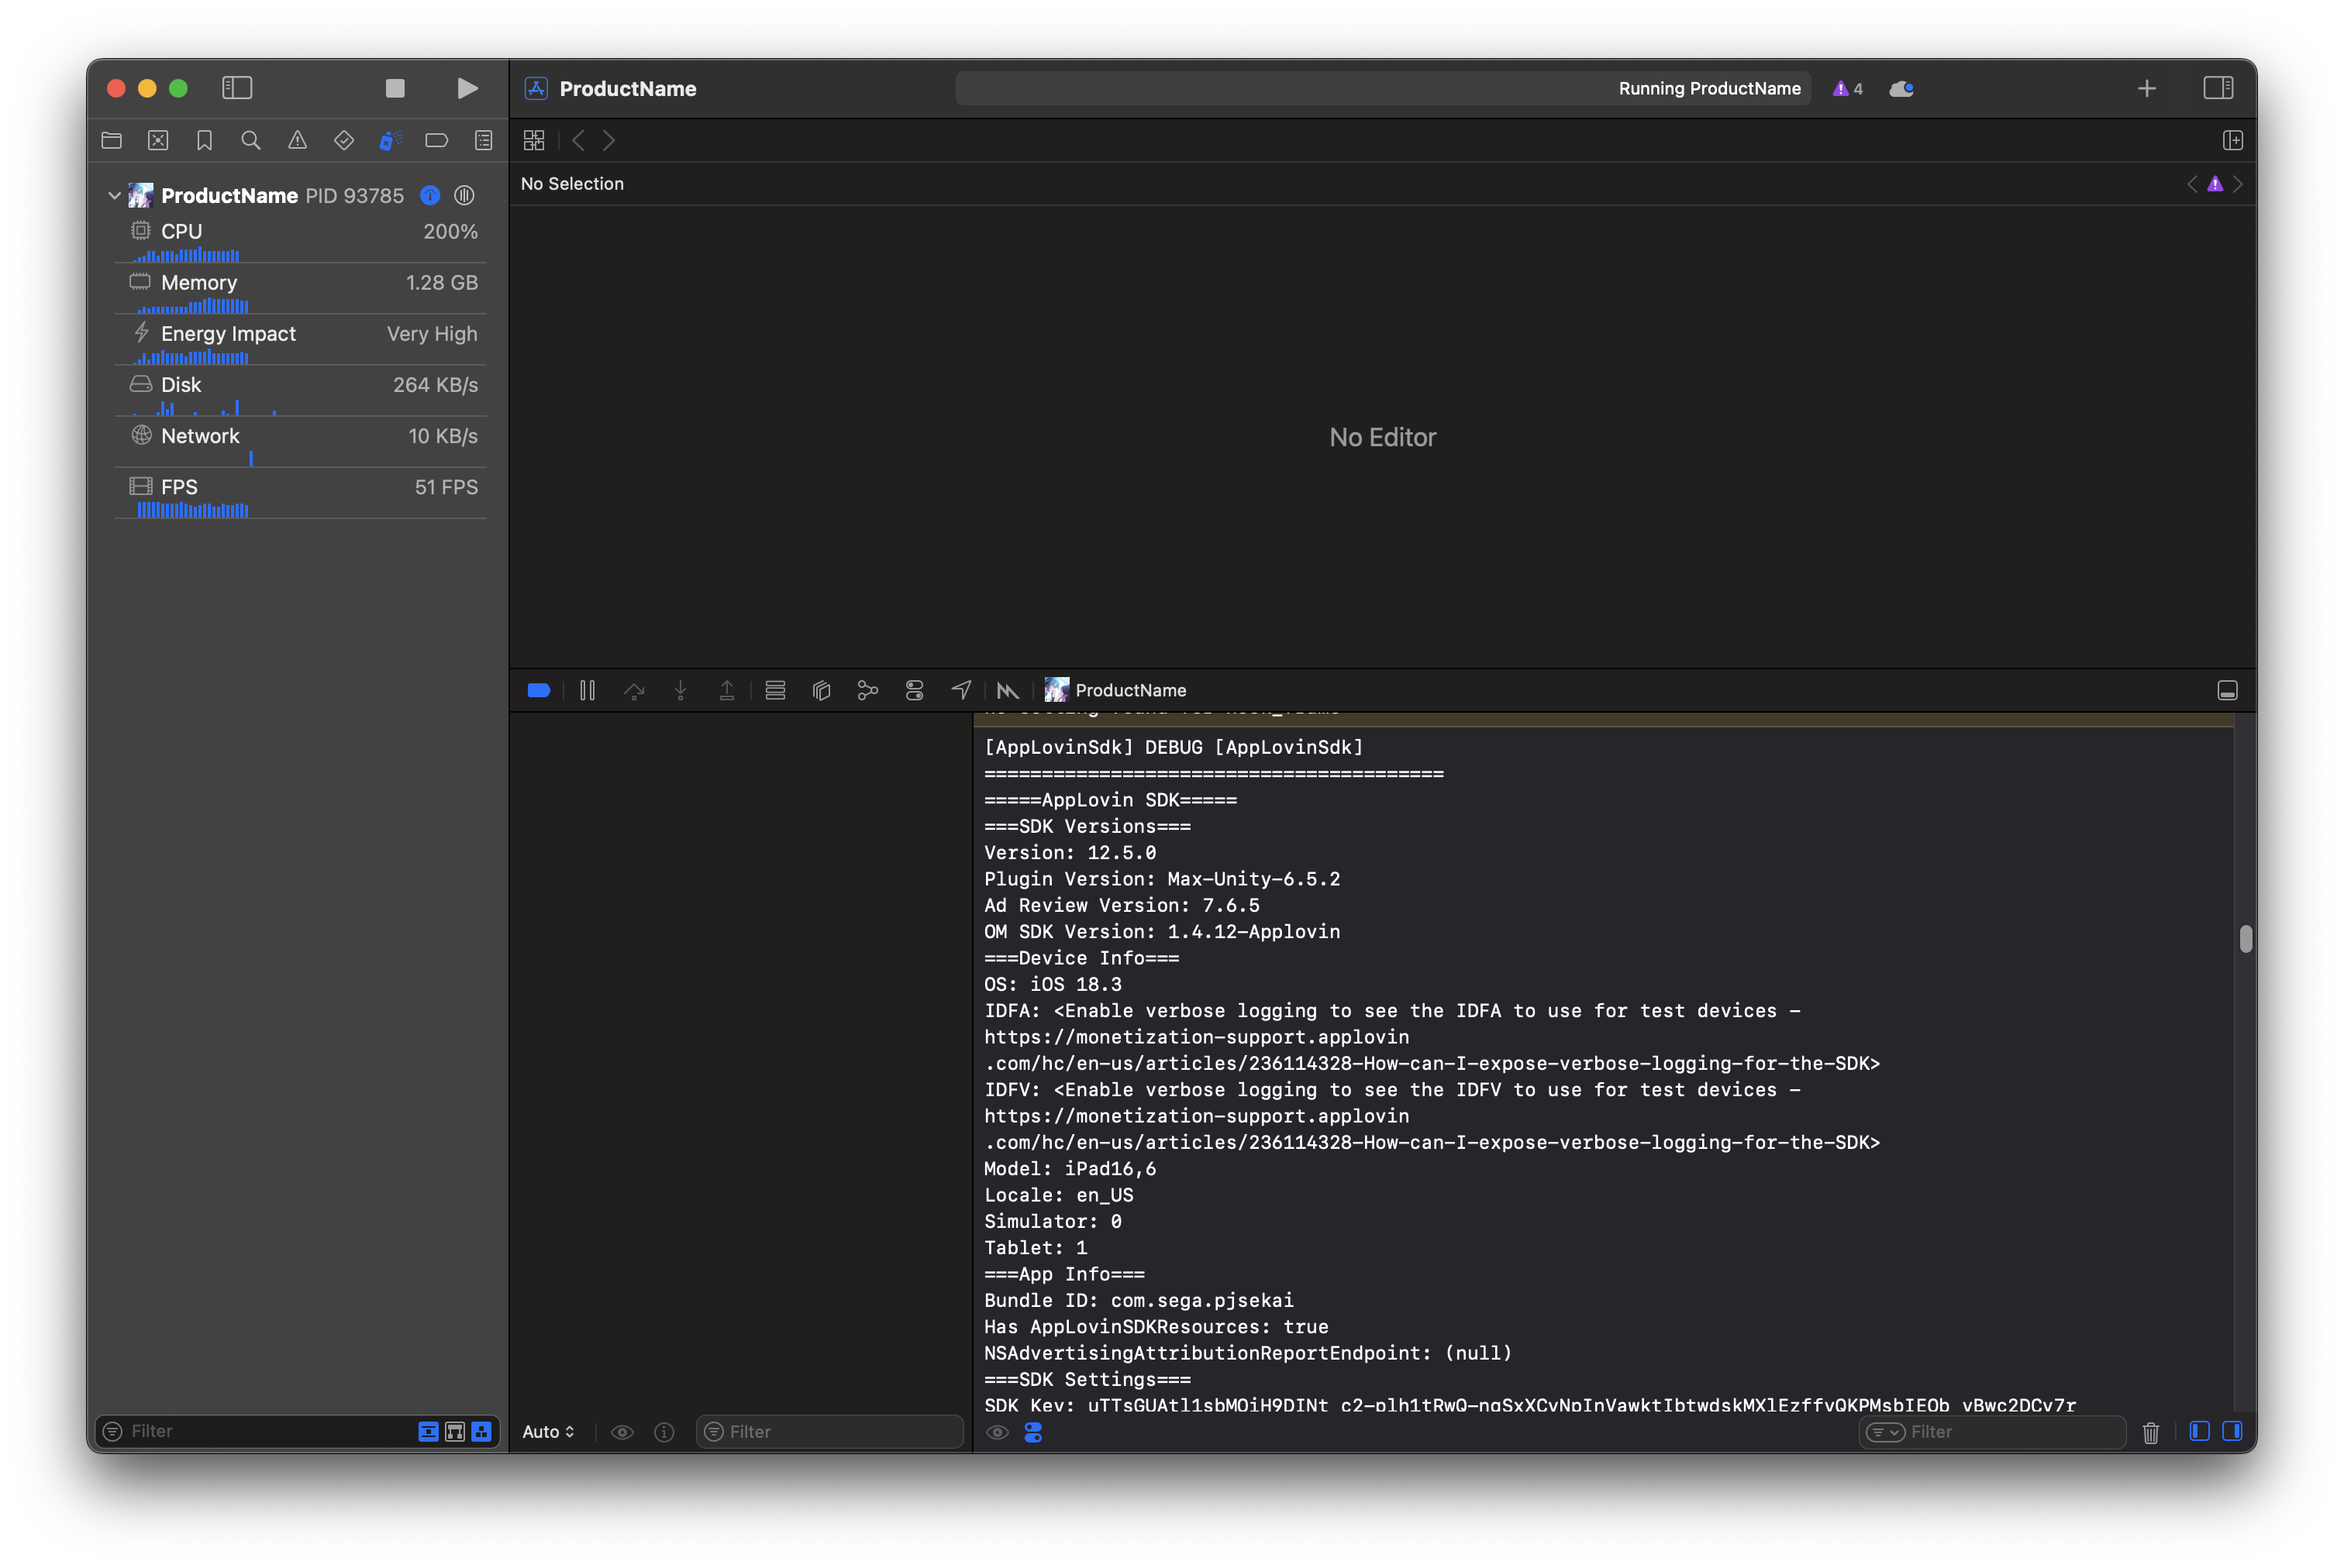Click the Xcode Cloud status icon
This screenshot has height=1568, width=2344.
pos(1902,88)
